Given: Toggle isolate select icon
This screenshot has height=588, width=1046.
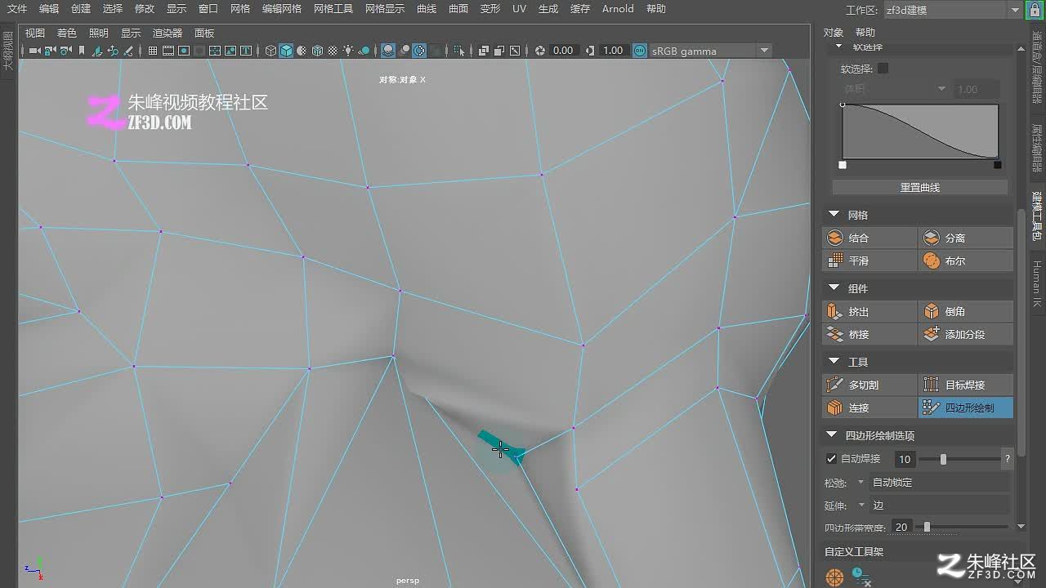Looking at the screenshot, I should click(x=458, y=51).
